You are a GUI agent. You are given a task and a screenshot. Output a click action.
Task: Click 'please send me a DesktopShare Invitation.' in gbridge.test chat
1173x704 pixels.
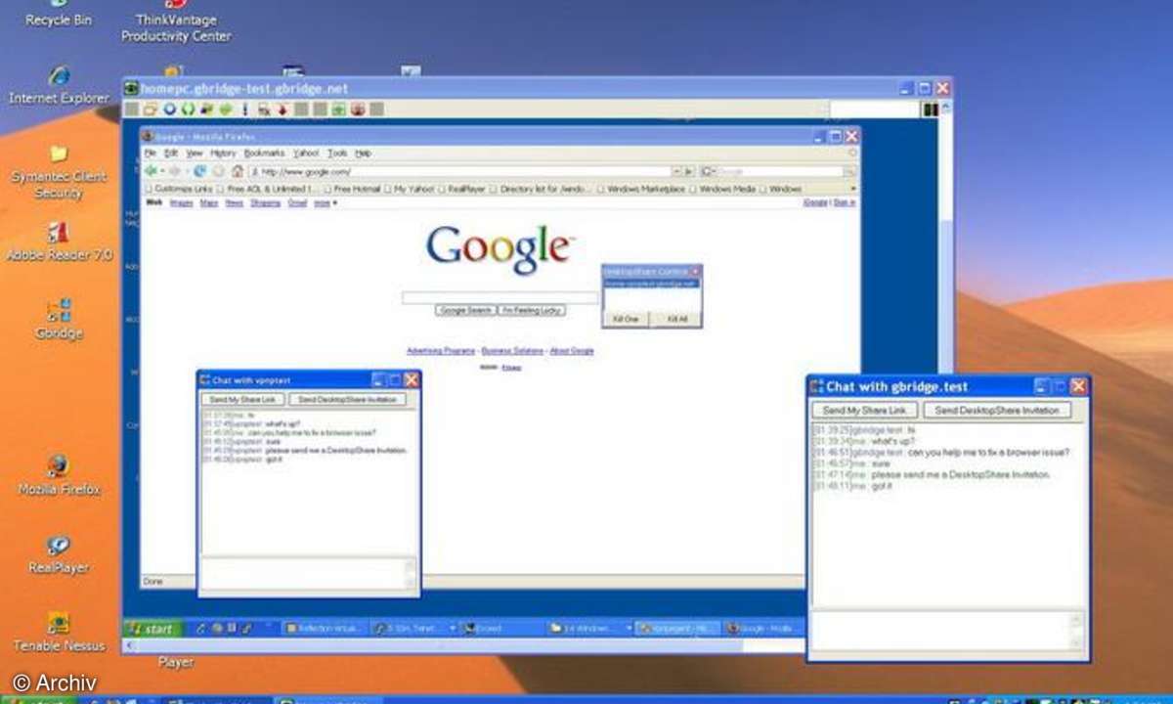click(960, 474)
